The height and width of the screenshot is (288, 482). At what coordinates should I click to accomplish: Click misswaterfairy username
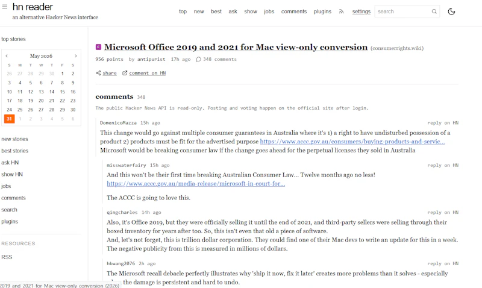coord(127,165)
